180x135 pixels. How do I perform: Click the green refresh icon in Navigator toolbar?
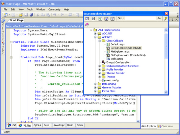(x=100, y=19)
